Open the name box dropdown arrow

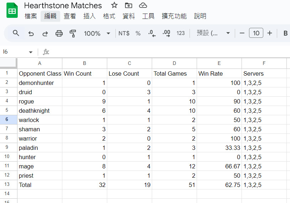[x=31, y=52]
